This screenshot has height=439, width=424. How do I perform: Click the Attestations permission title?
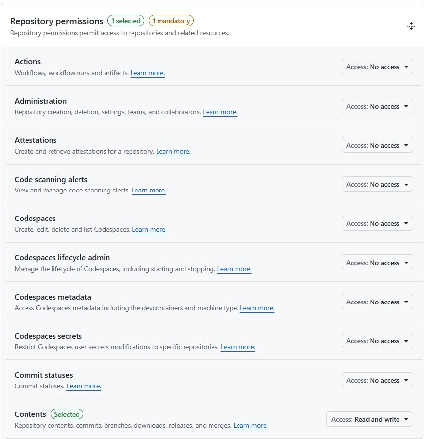(35, 140)
